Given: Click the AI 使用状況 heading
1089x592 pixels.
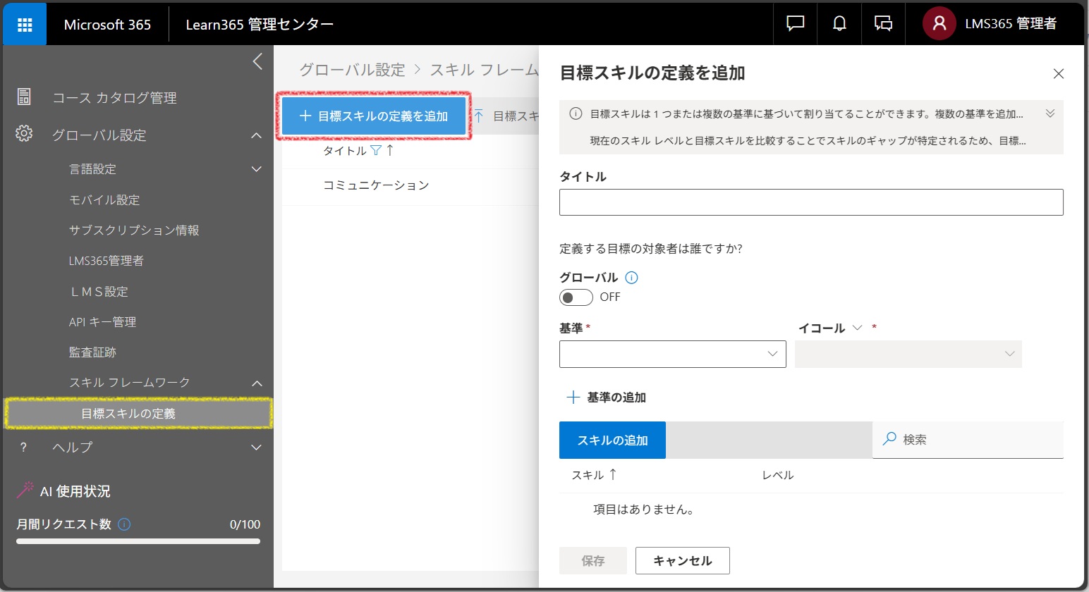Looking at the screenshot, I should pyautogui.click(x=75, y=491).
